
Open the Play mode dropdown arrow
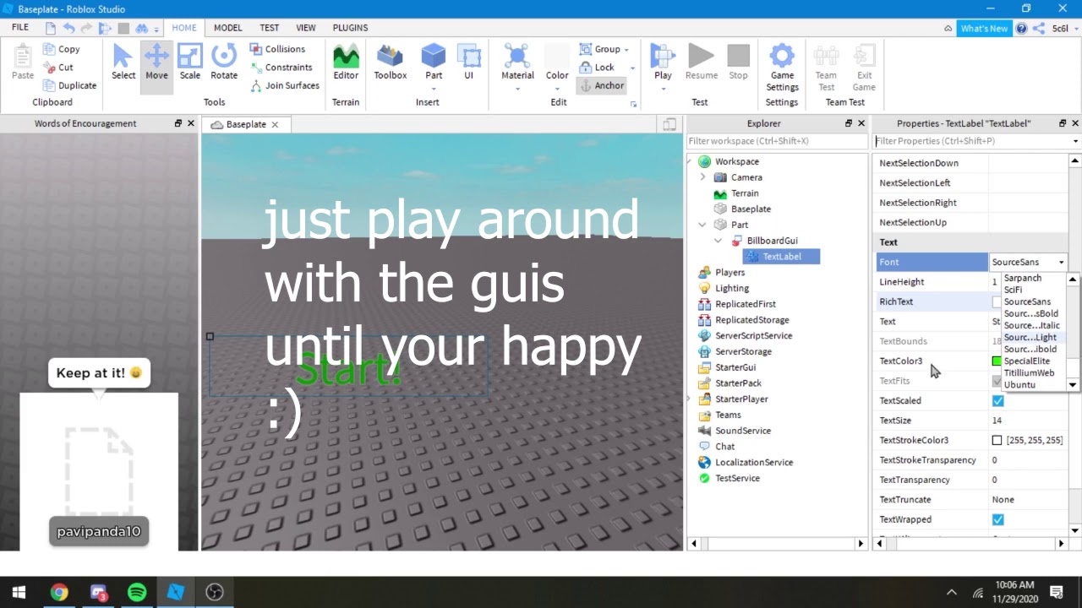pyautogui.click(x=663, y=89)
